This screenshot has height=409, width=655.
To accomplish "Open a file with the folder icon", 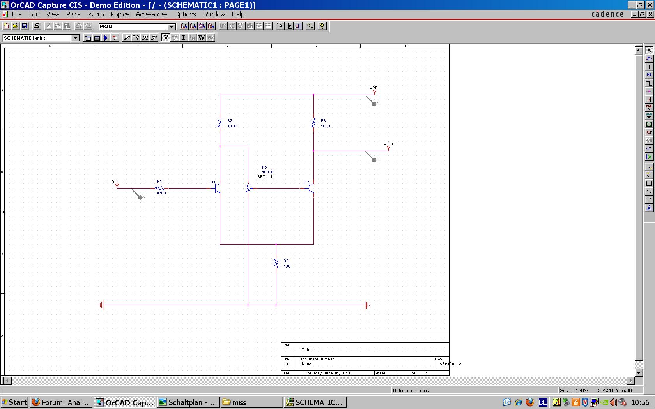I will (x=16, y=26).
